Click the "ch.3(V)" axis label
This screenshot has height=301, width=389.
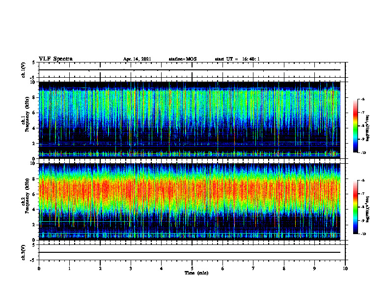[x=23, y=252]
